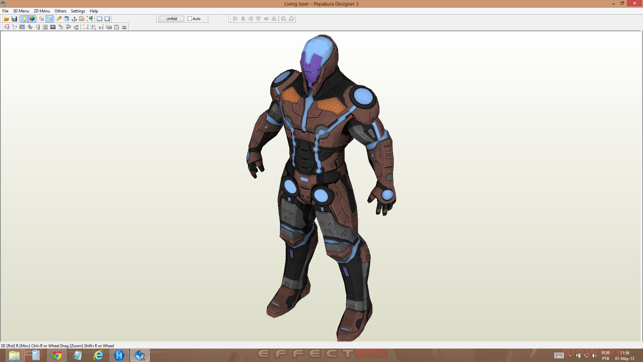Click the align bottom icon
643x362 pixels.
click(274, 19)
